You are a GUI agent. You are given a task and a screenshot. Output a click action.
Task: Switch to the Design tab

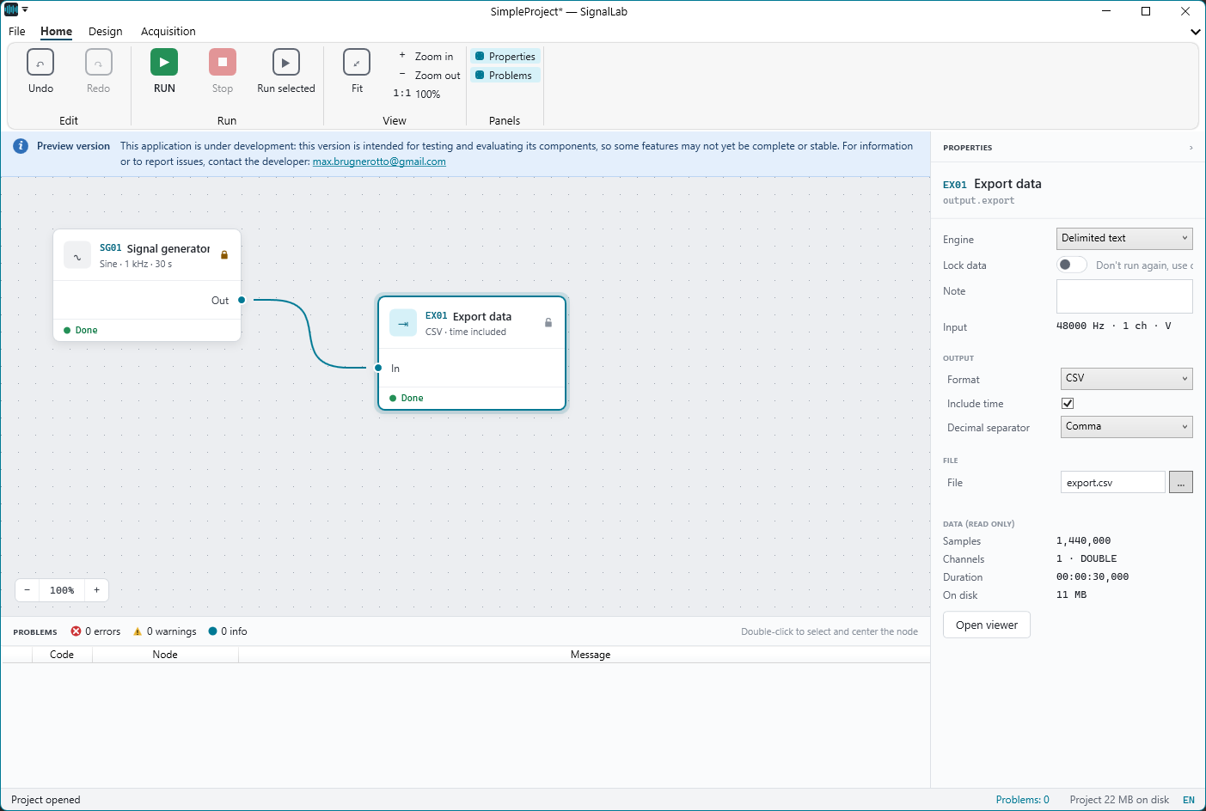tap(106, 32)
